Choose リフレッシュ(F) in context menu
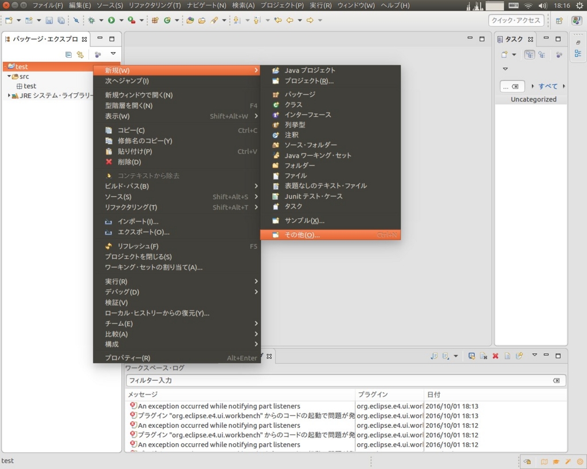Viewport: 587px width, 469px height. tap(177, 246)
